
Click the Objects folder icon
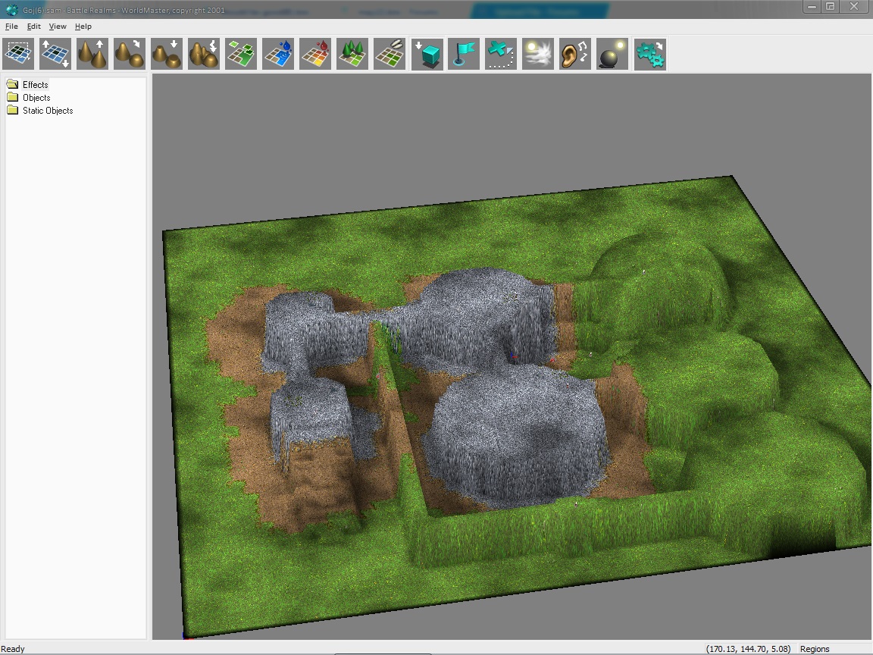[12, 97]
